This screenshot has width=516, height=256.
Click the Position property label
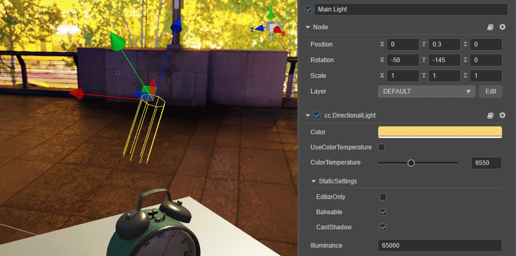click(x=321, y=44)
